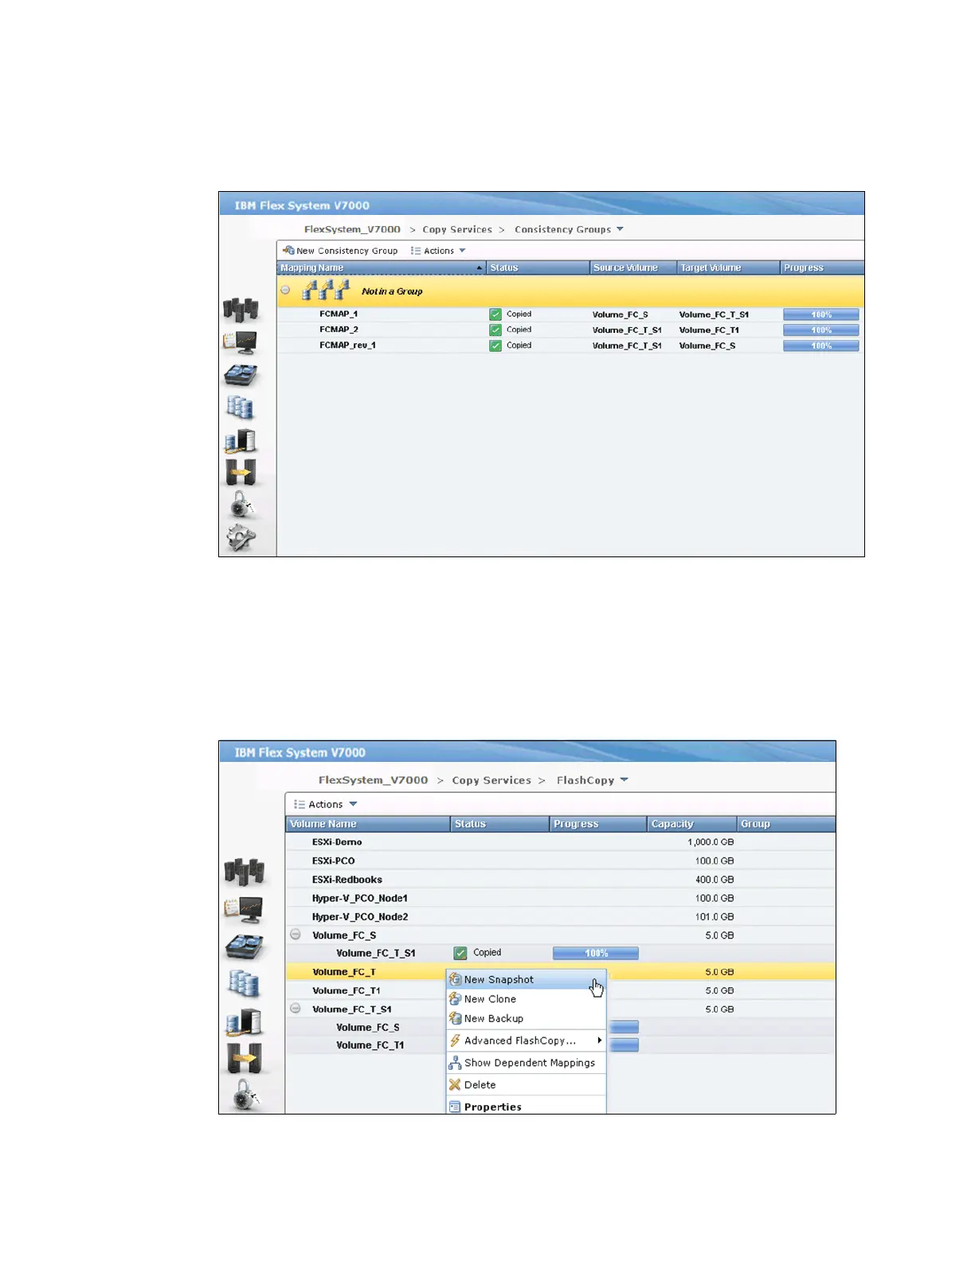975x1261 pixels.
Task: Select the FCMAP_rev_1 mapping row
Action: [570, 346]
